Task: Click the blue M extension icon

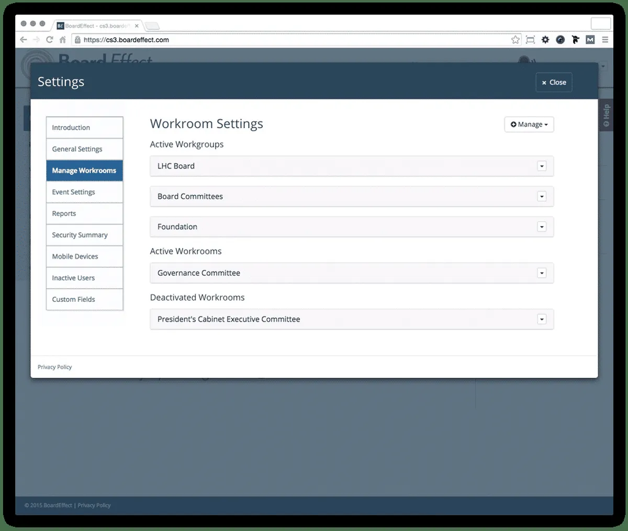Action: click(590, 40)
